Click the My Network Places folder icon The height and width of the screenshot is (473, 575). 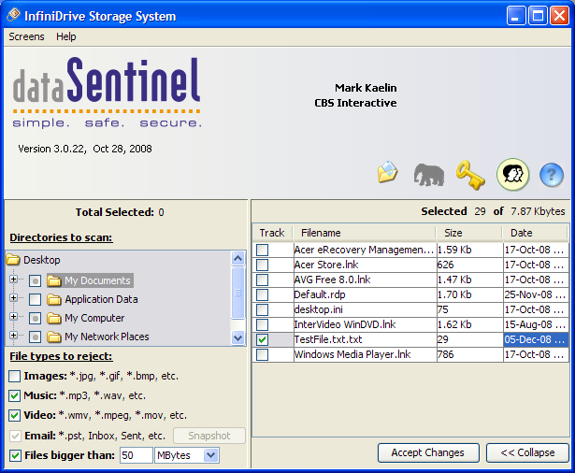pos(54,337)
